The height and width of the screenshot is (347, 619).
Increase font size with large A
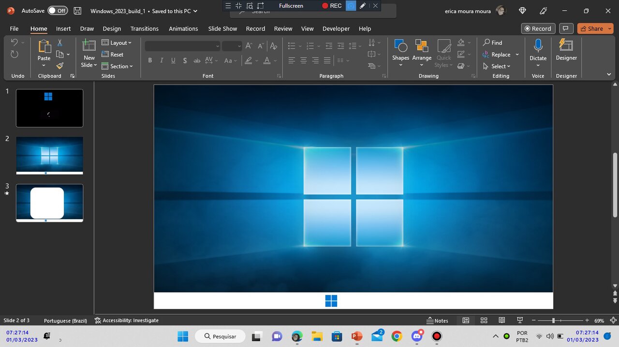(249, 46)
